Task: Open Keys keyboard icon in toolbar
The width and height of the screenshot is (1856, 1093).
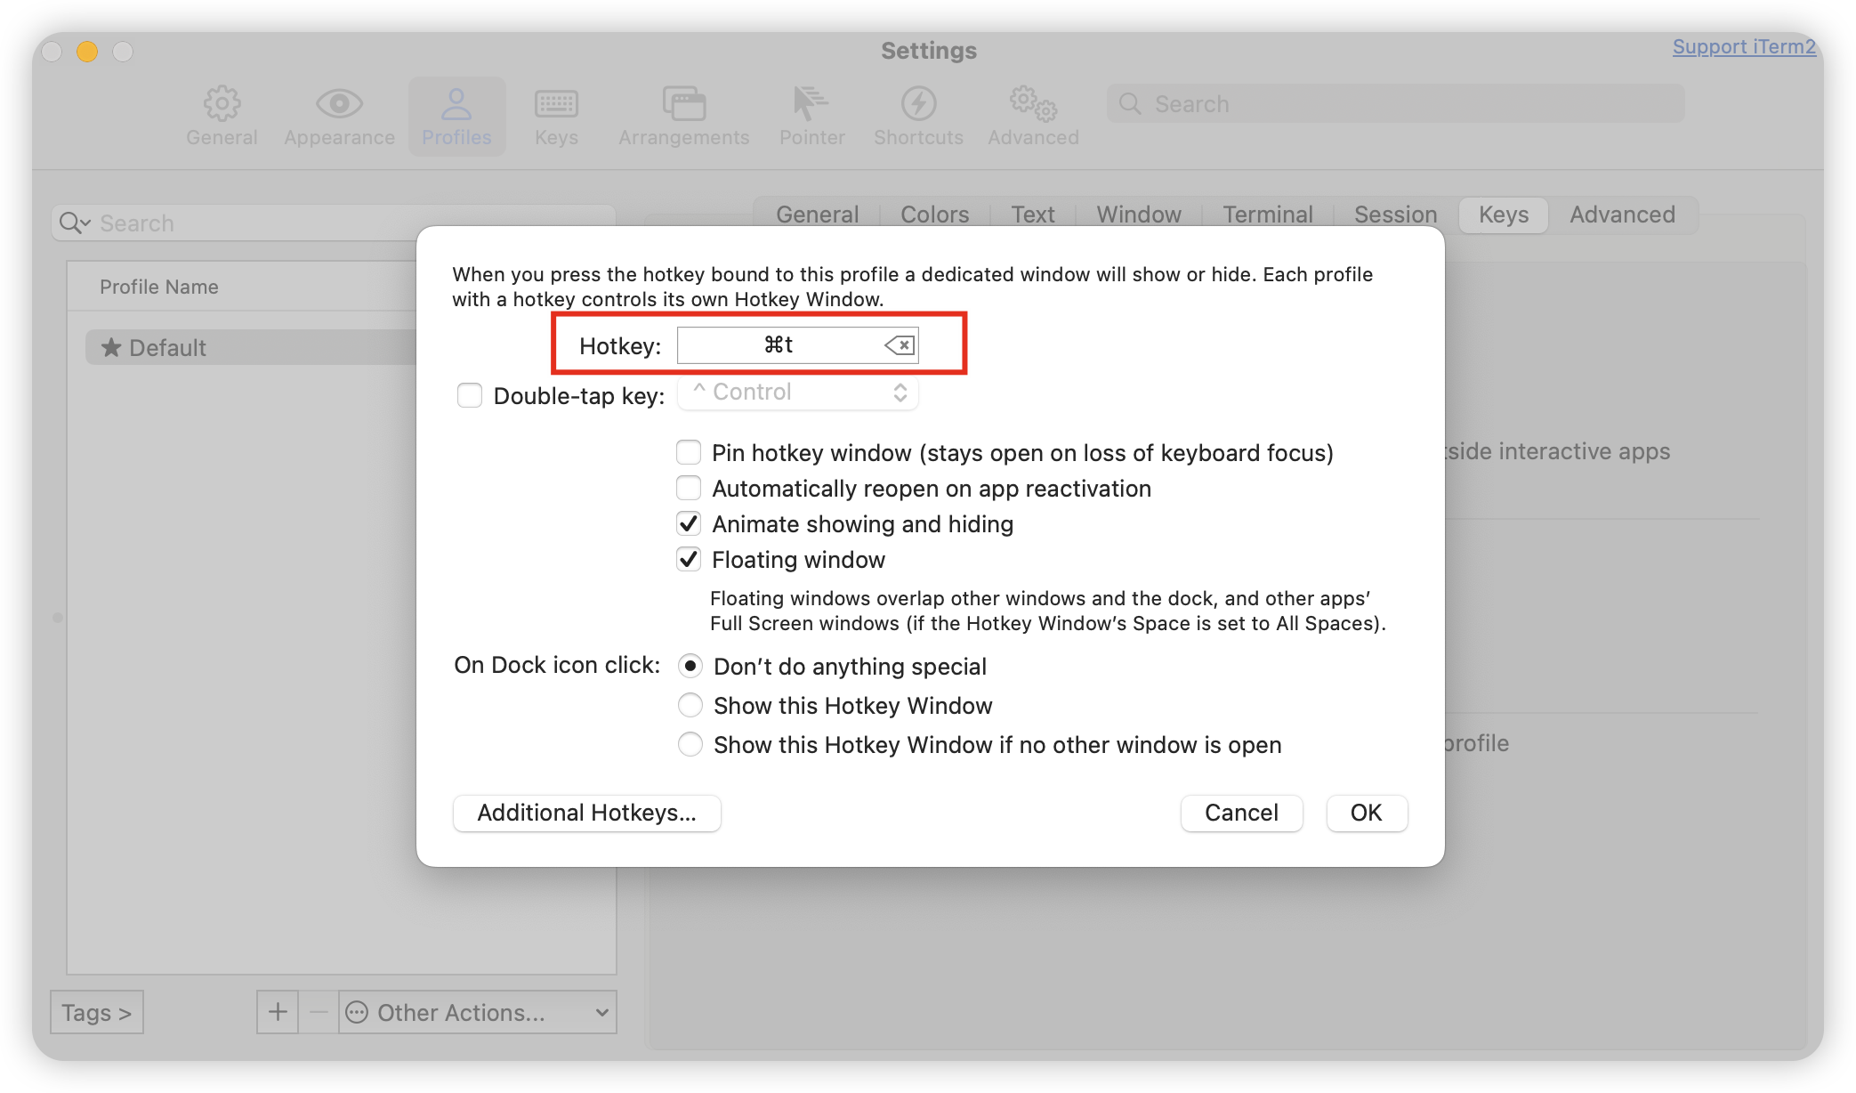Action: click(556, 104)
